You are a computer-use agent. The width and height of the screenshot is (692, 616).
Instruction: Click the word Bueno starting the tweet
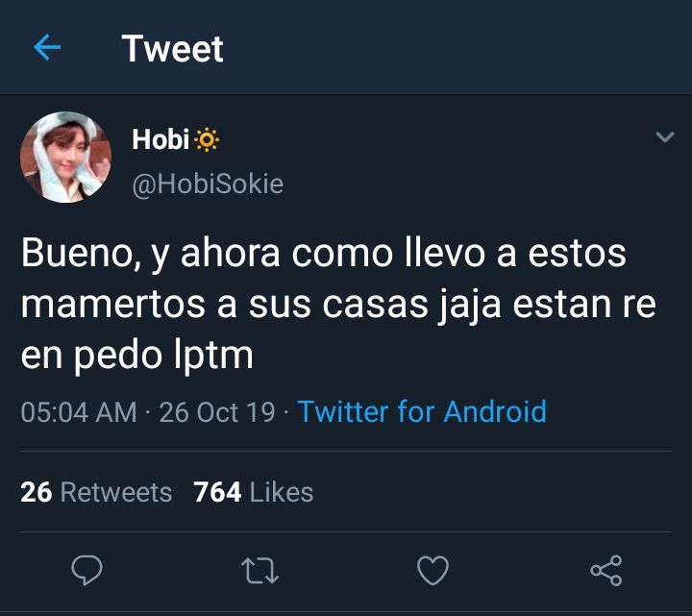pos(81,254)
